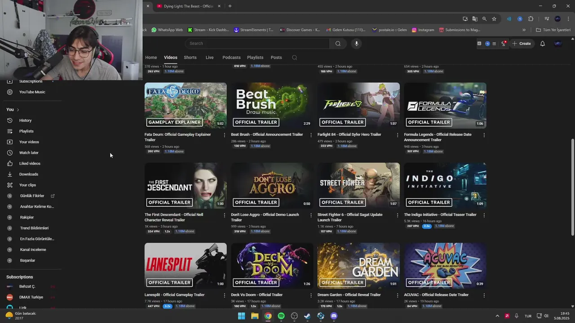Activate voice search microphone icon

[x=356, y=44]
